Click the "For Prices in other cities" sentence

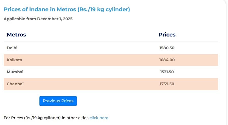[x=46, y=118]
